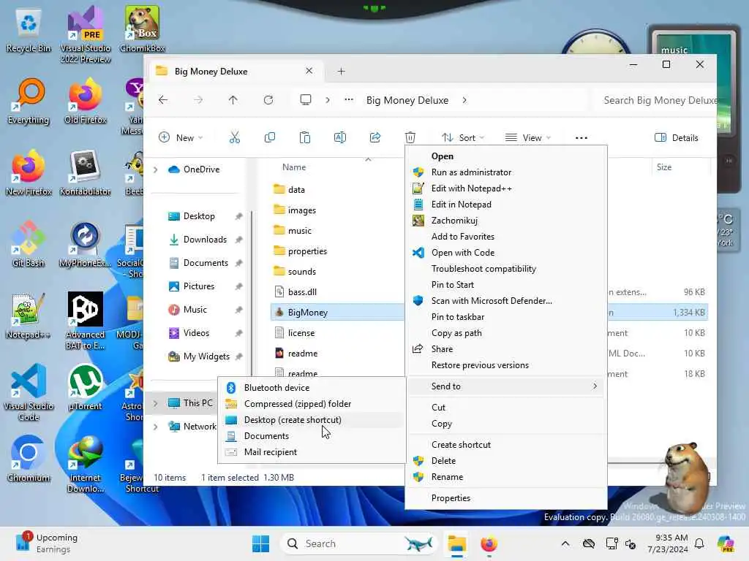Toggle the Details pane button
Image resolution: width=749 pixels, height=561 pixels.
(677, 138)
